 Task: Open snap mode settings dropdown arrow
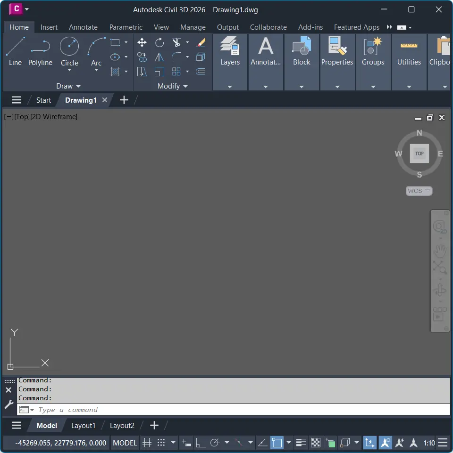click(173, 443)
